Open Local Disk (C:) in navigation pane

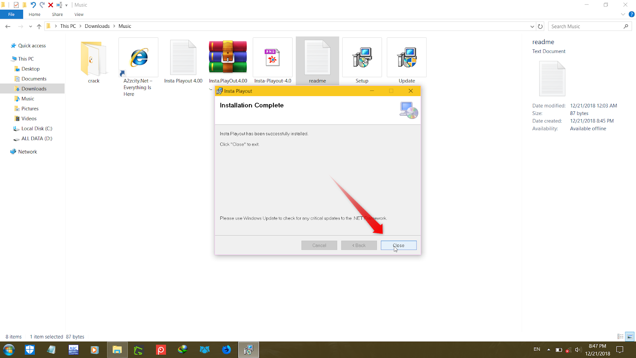tap(37, 128)
